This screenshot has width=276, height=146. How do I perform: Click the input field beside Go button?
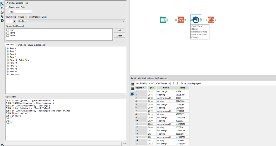point(63,144)
